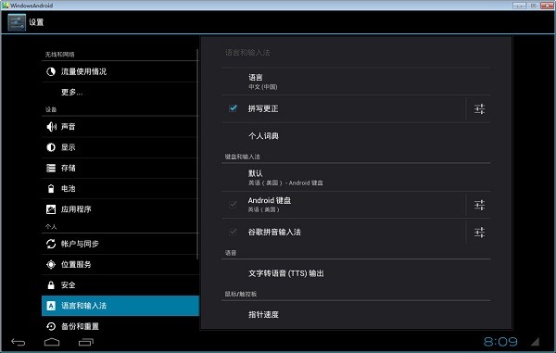The width and height of the screenshot is (556, 353).
Task: Select 存储 in settings list
Action: click(x=120, y=168)
